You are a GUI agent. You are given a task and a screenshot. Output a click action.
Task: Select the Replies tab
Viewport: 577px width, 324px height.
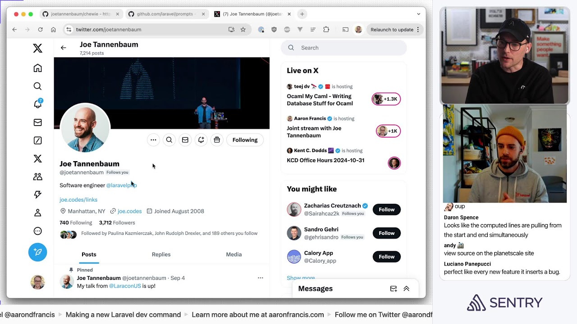click(x=161, y=255)
